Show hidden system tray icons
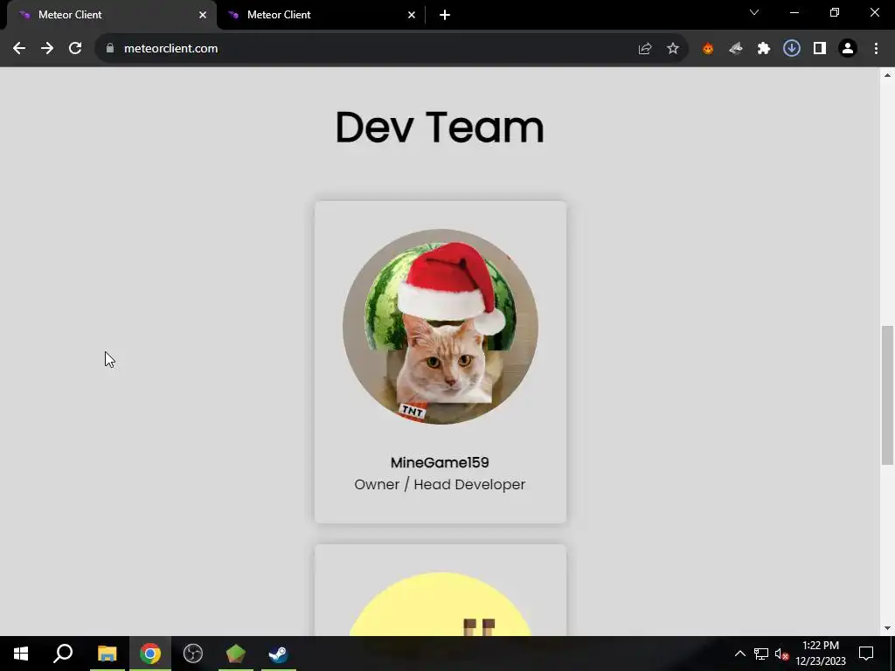Screen dimensions: 895x671 (739, 654)
